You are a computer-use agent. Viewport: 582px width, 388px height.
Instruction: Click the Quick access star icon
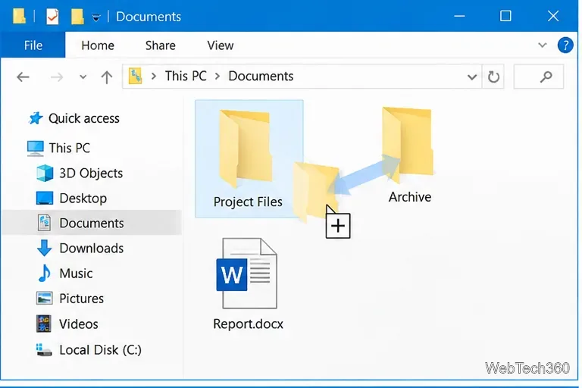pos(36,118)
